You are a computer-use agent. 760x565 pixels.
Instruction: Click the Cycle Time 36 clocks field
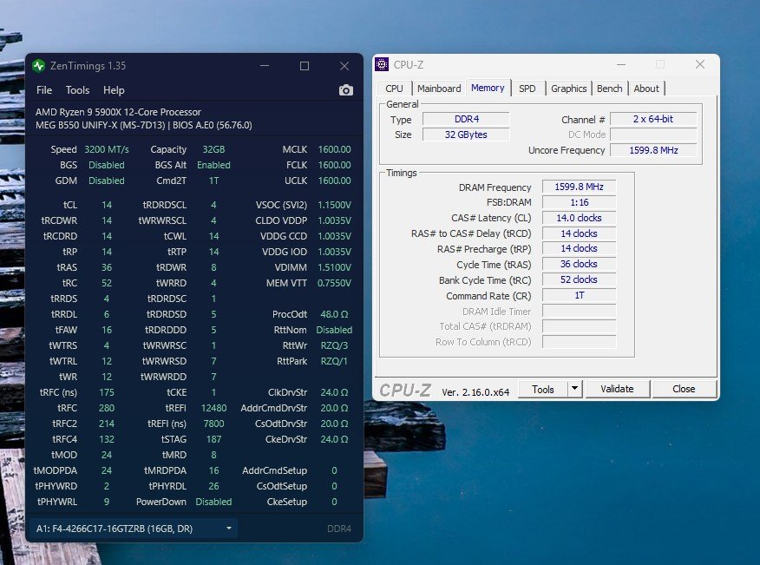click(580, 264)
